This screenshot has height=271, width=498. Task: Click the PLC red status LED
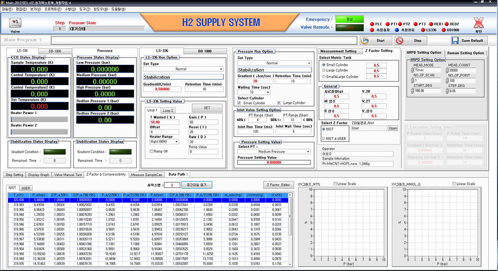pos(372,24)
